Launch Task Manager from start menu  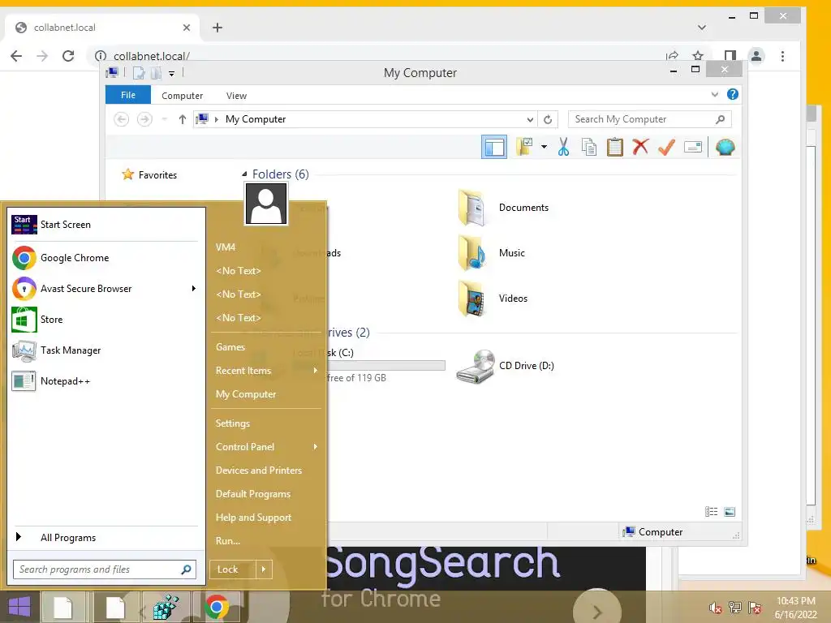tap(104, 350)
